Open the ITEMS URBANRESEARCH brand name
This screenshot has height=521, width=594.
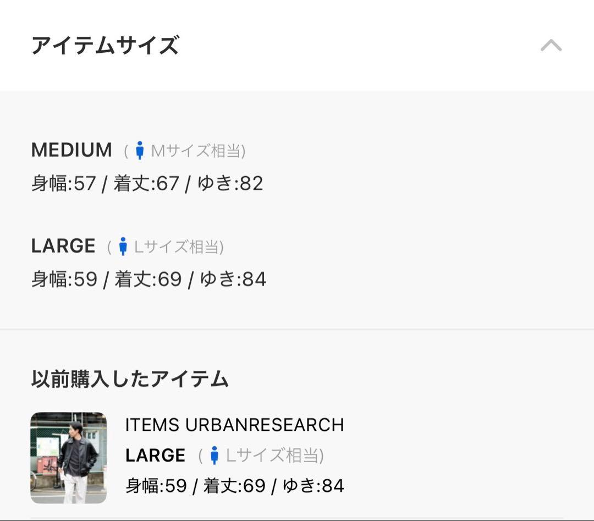click(x=234, y=425)
